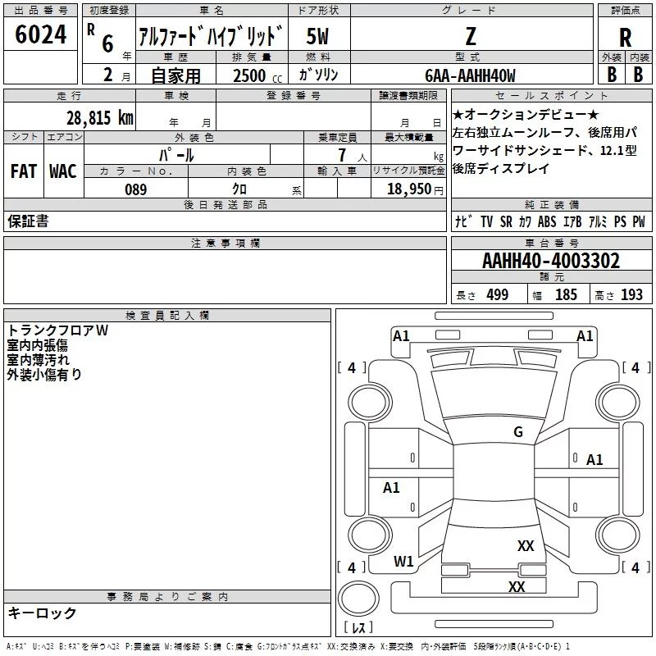This screenshot has height=656, width=656.
Task: Click the color number 089 field
Action: pos(135,189)
